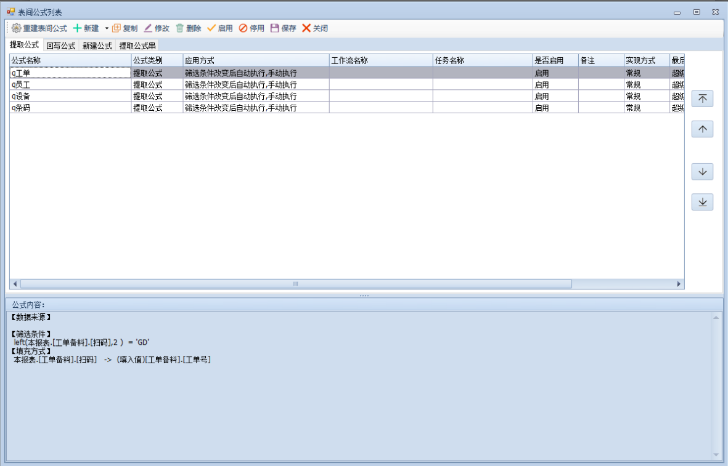
Task: Switch to the 新建公式 tab
Action: (97, 46)
